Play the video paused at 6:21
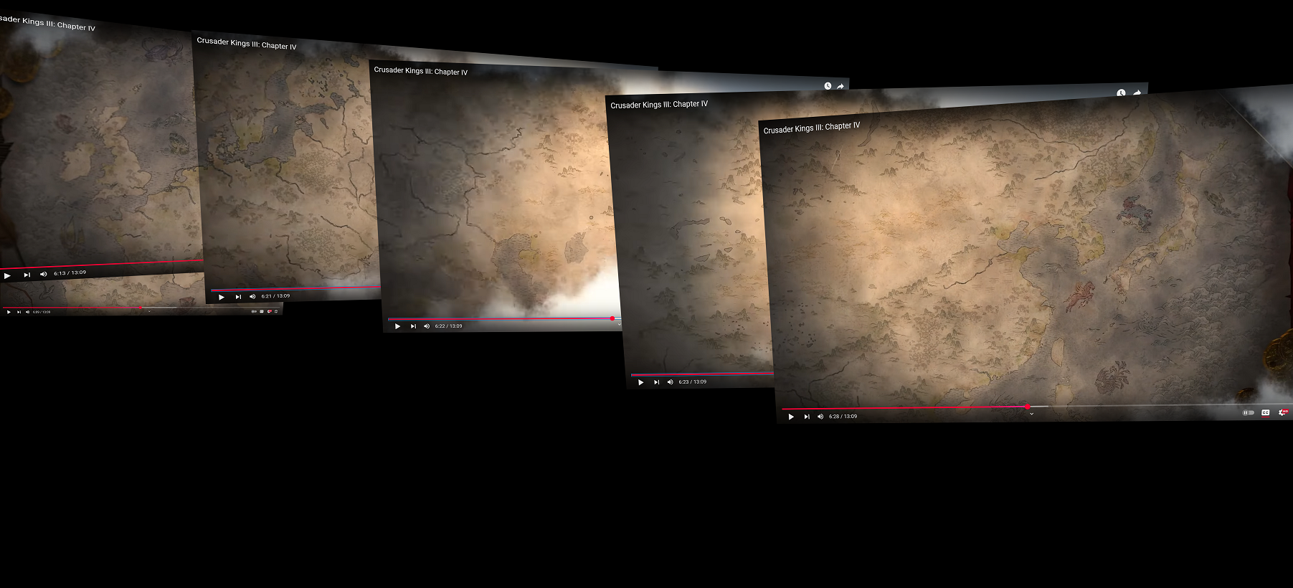 221,297
